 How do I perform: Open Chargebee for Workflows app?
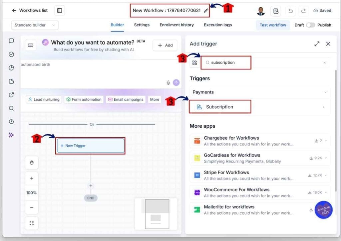(260, 141)
